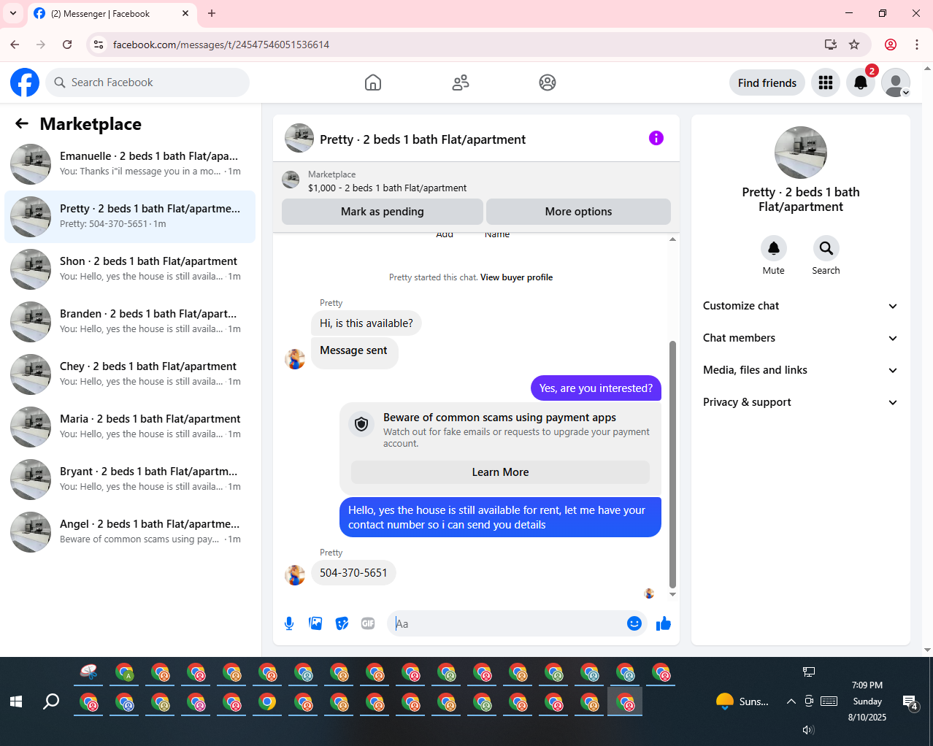Expand Chat members section
The width and height of the screenshot is (933, 746).
801,338
